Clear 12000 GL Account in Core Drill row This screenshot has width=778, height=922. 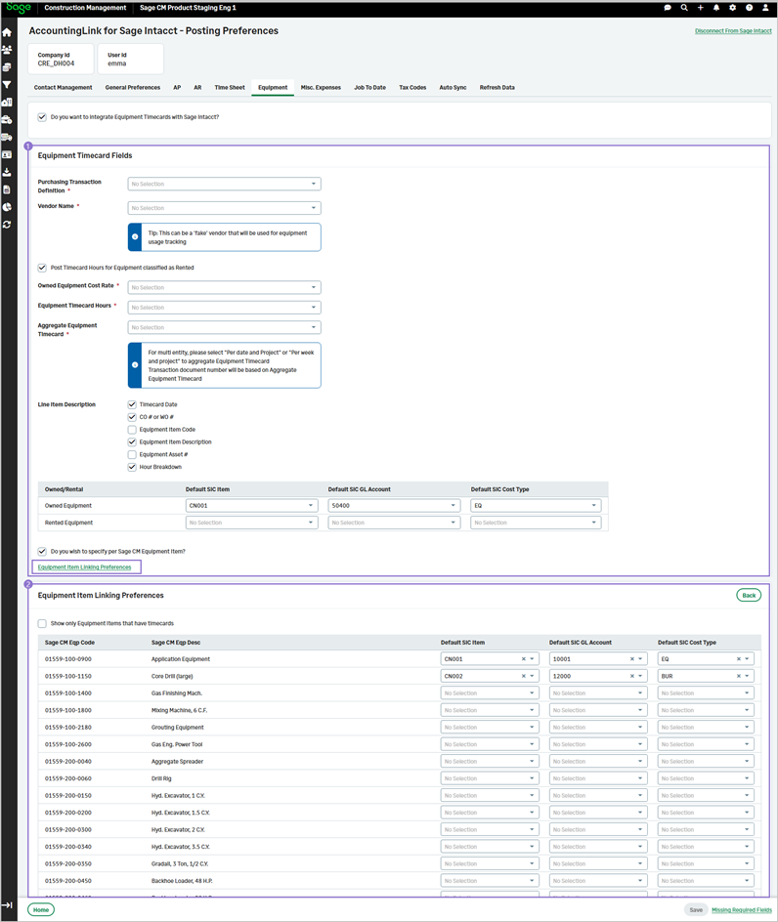[x=632, y=676]
